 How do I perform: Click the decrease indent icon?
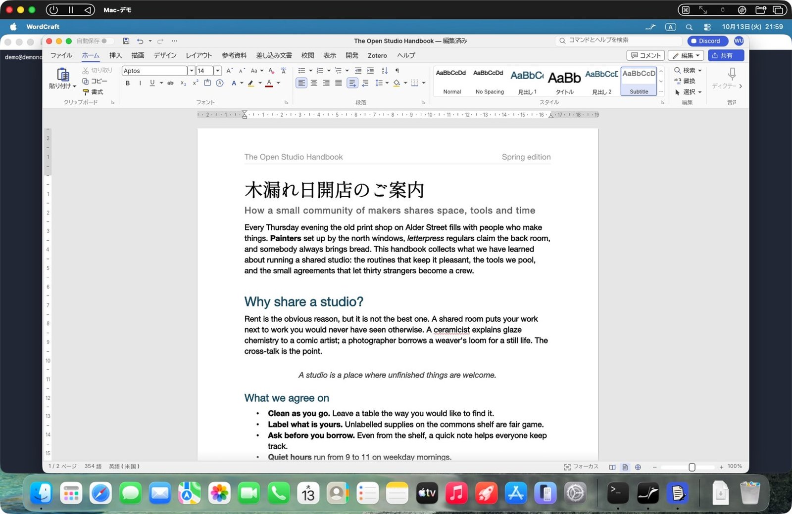point(358,71)
